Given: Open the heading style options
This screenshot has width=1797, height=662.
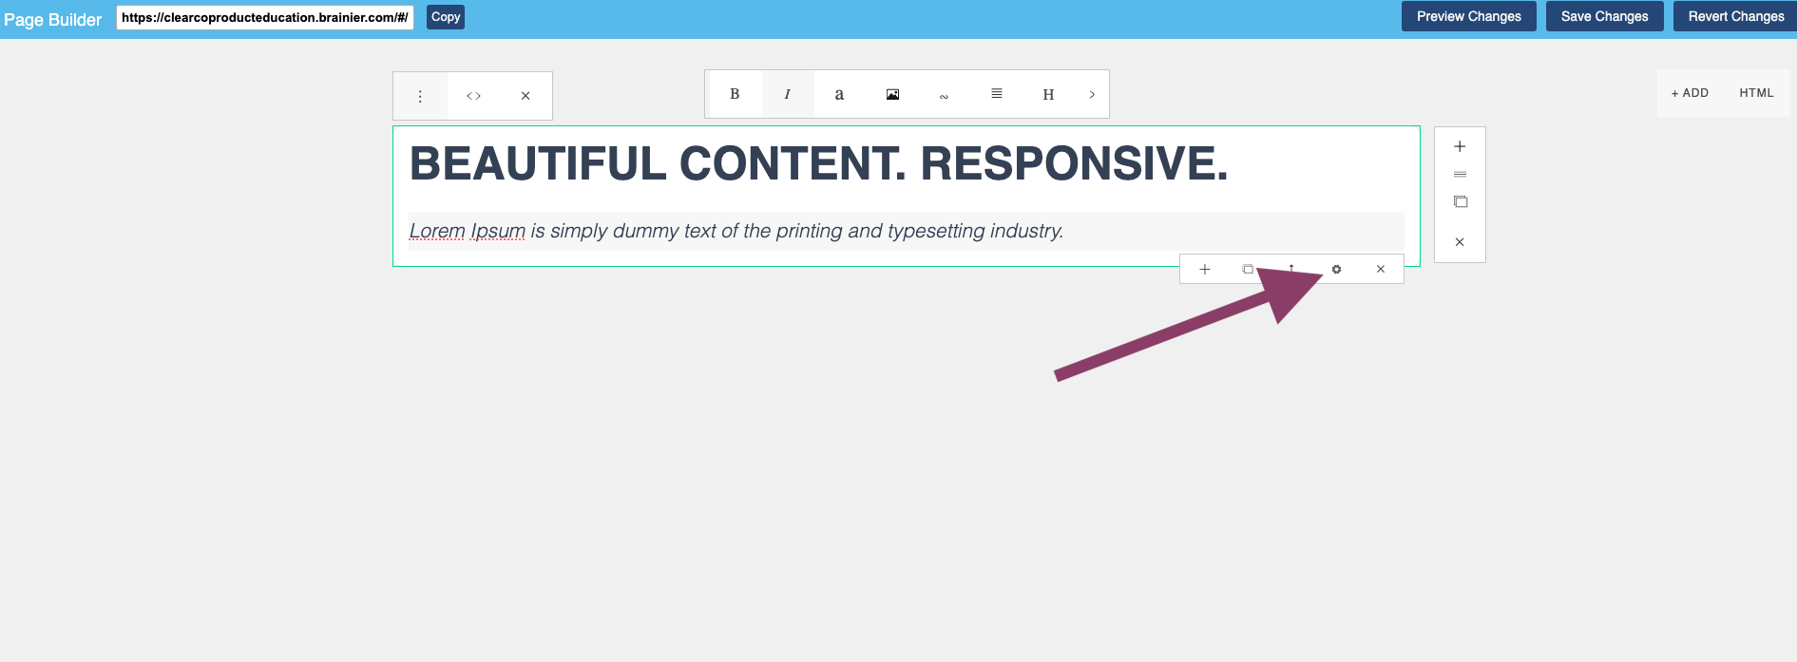Looking at the screenshot, I should point(1048,94).
